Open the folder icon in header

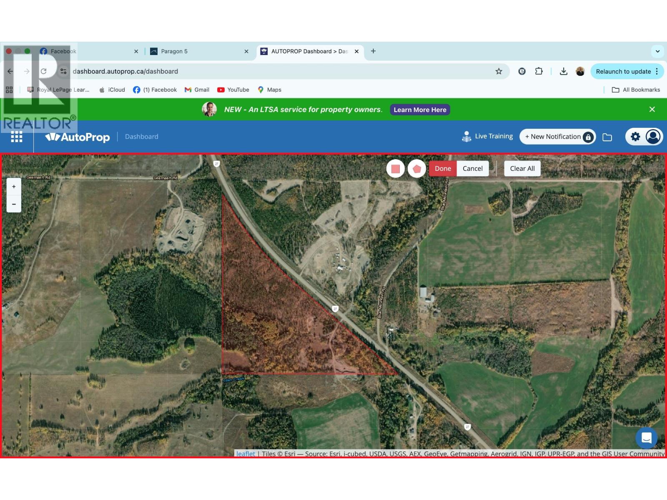click(x=607, y=137)
